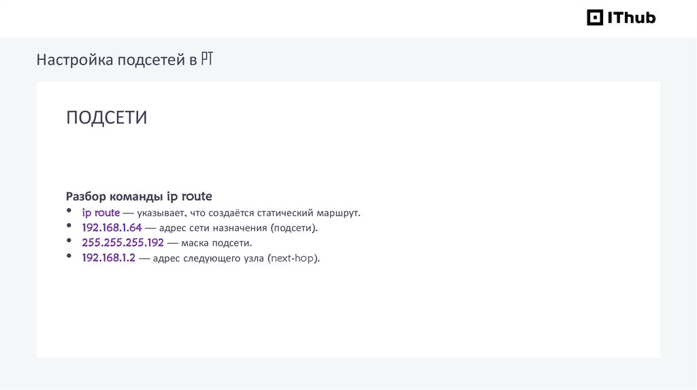Select the slide title "Настройка подсетей в PT"

click(126, 60)
